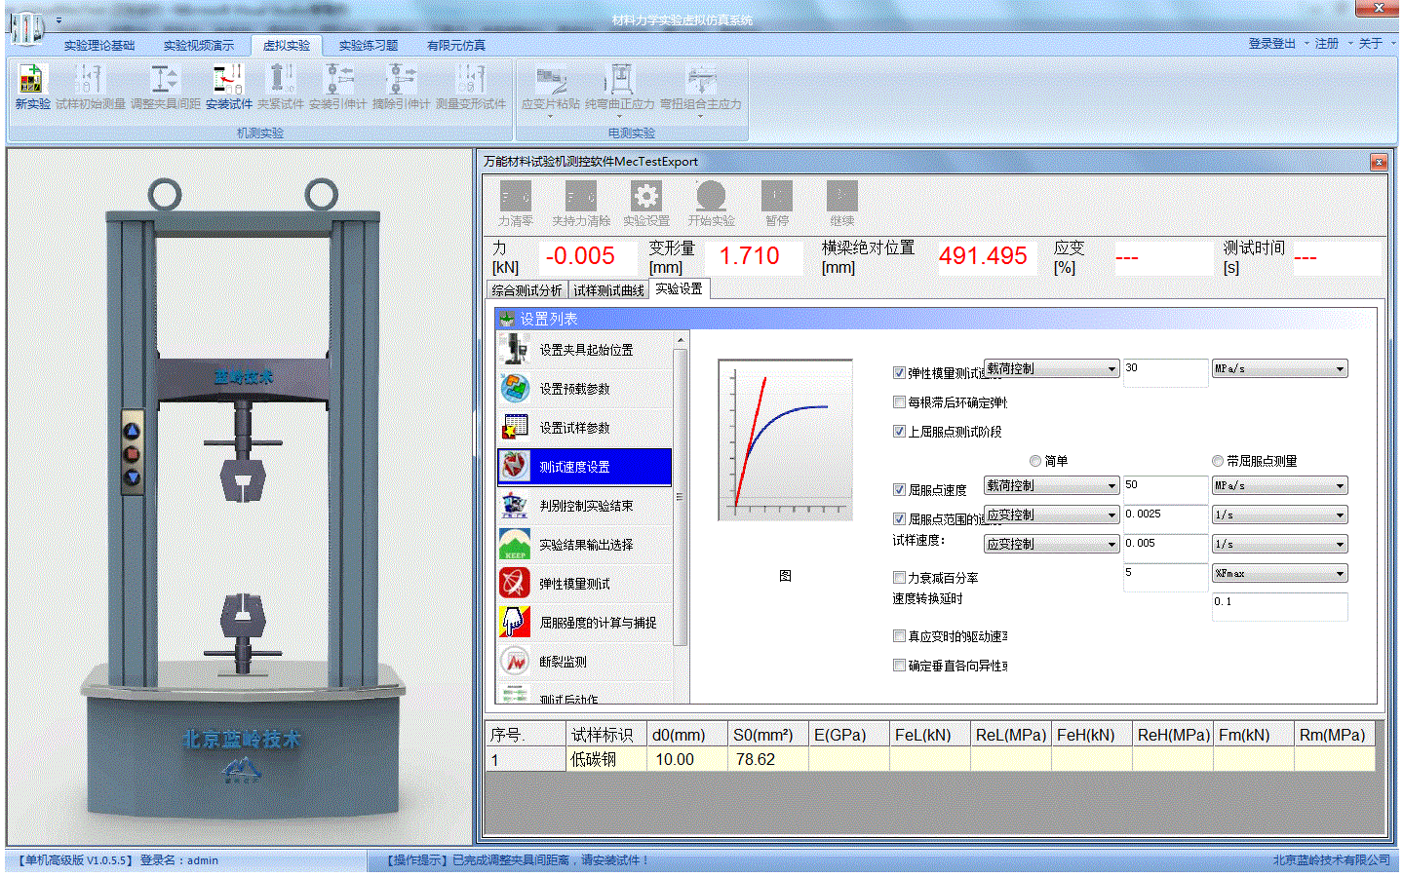
Task: Uncheck the 上屈服点测试阶段 checkbox
Action: click(899, 432)
